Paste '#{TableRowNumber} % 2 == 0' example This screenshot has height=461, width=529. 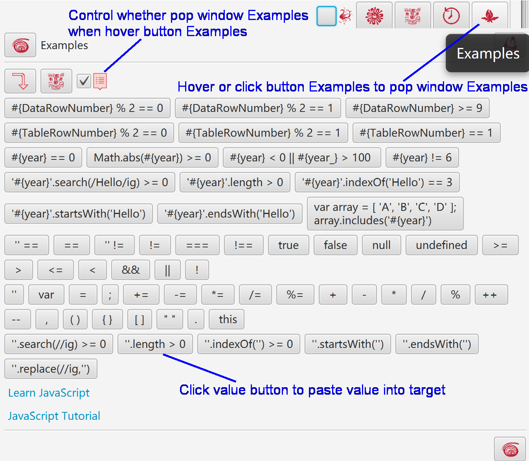(x=89, y=133)
